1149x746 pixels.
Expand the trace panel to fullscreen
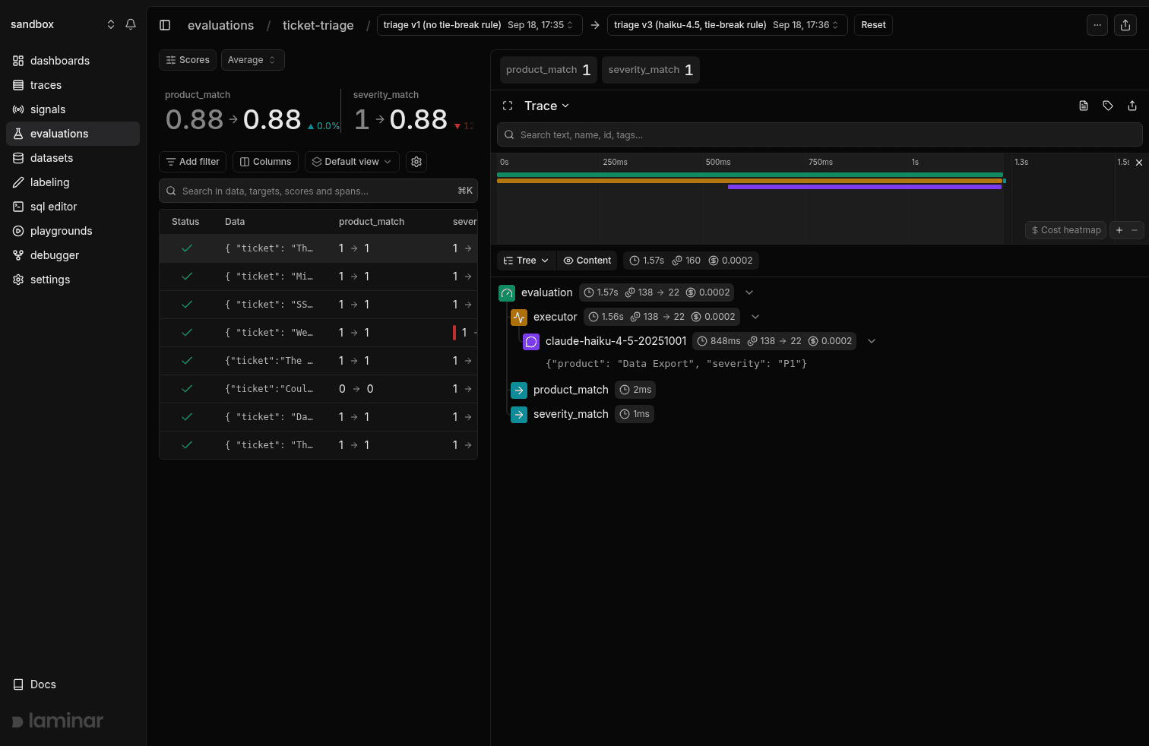coord(508,106)
